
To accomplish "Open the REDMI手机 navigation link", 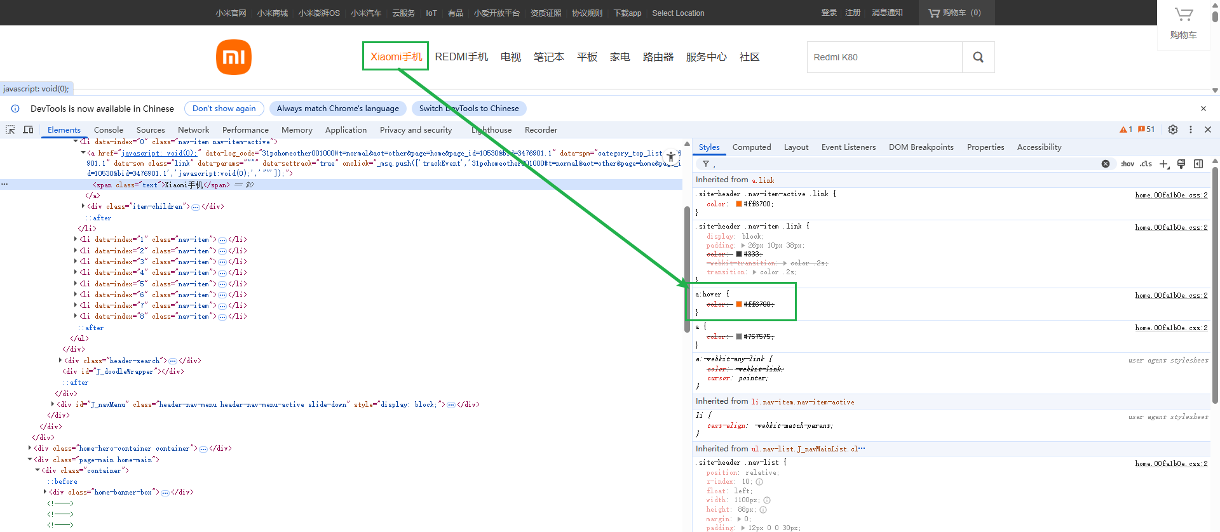I will point(461,57).
